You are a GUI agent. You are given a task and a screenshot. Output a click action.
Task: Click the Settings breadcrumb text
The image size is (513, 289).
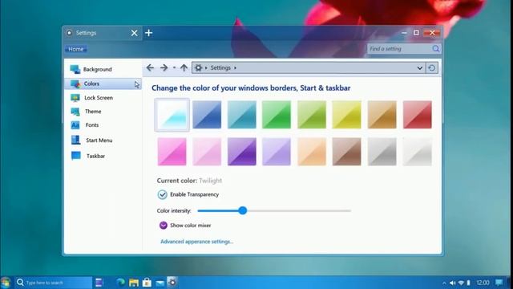pyautogui.click(x=220, y=67)
